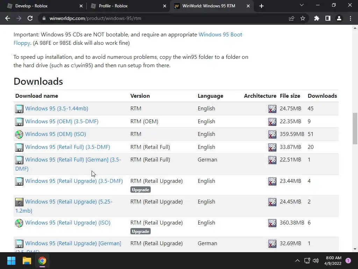This screenshot has height=269, width=358.
Task: Open the Windows 95 (OEM) (3.5-DMF) link
Action: click(62, 122)
